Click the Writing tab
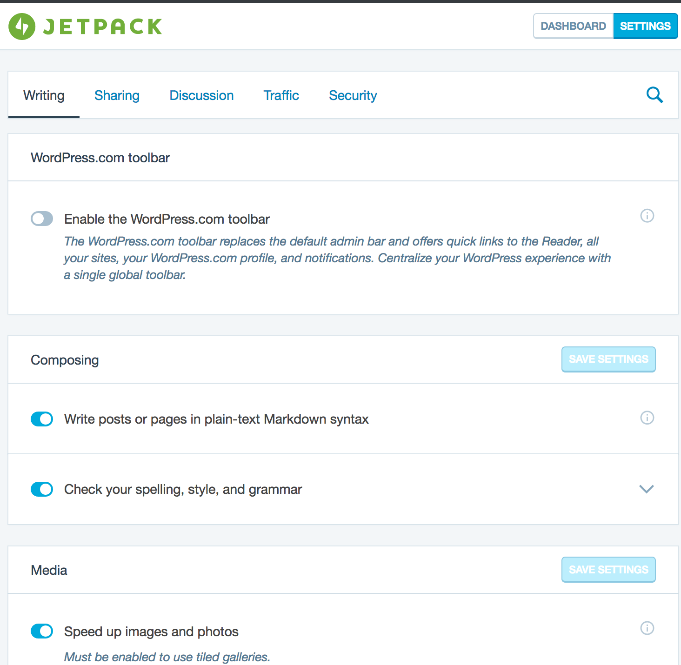 44,95
